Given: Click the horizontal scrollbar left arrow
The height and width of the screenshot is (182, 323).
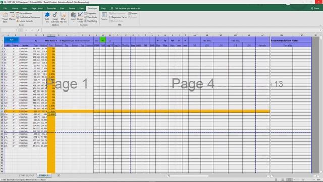Looking at the screenshot, I should click(x=168, y=176).
